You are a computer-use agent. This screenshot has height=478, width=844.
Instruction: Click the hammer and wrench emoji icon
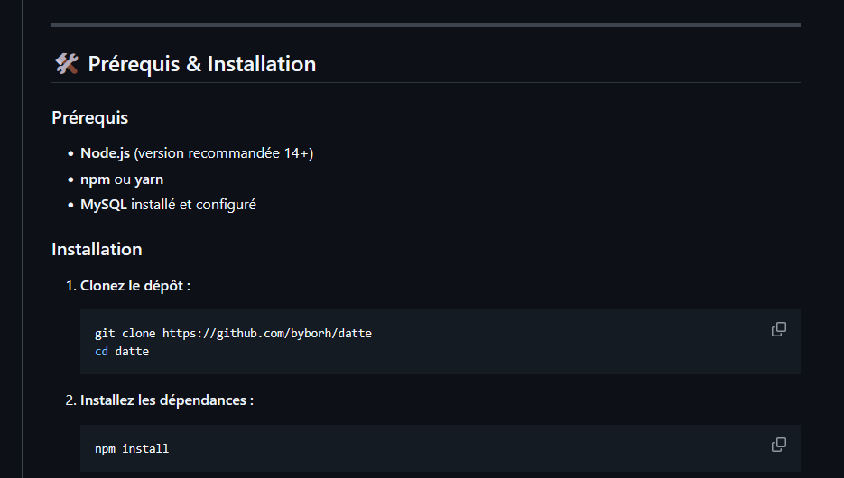[66, 64]
